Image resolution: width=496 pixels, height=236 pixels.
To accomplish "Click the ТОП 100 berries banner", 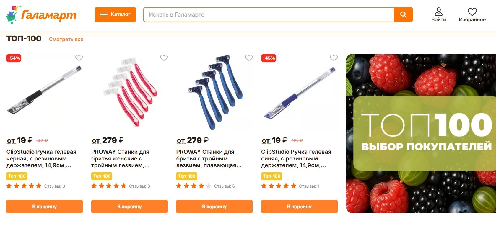I will [x=421, y=133].
